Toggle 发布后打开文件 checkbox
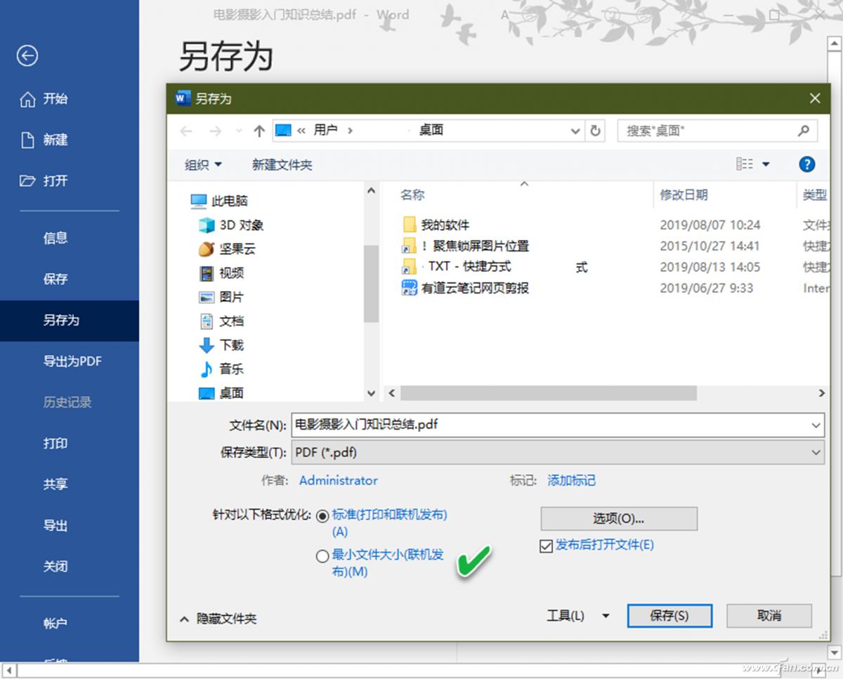 tap(546, 546)
